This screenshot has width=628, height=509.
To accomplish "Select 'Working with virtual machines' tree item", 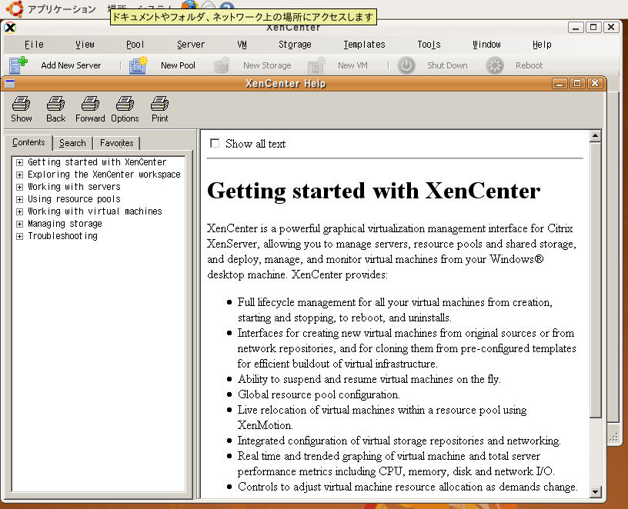I will [x=95, y=211].
